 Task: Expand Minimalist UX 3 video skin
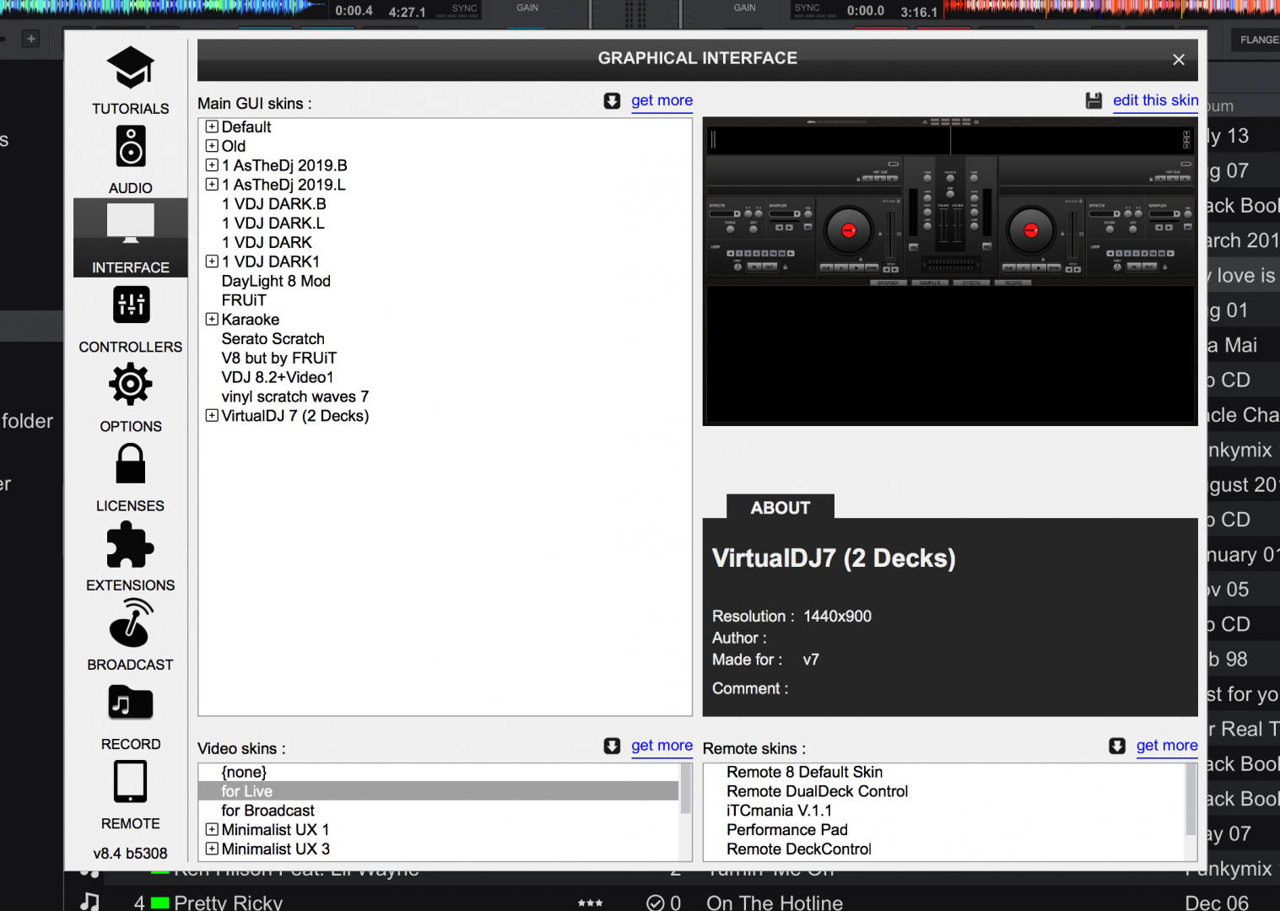(212, 849)
